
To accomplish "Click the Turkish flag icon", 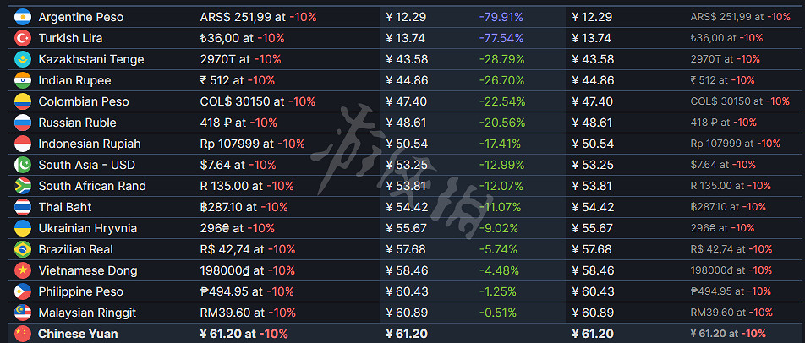I will coord(23,38).
